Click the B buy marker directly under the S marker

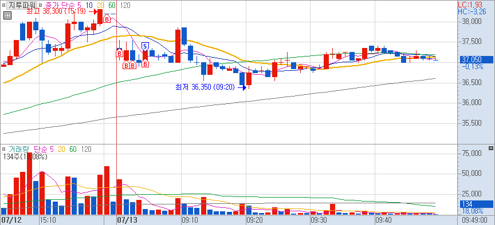[145, 64]
